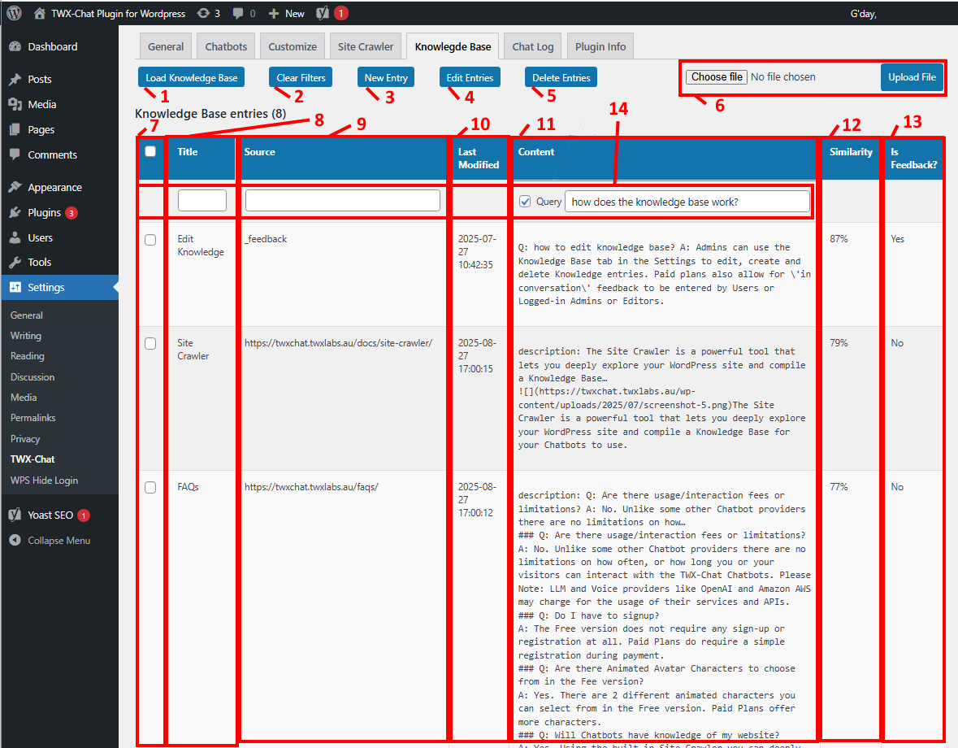Viewport: 958px width, 748px height.
Task: Click the home icon beside the site name
Action: point(40,13)
